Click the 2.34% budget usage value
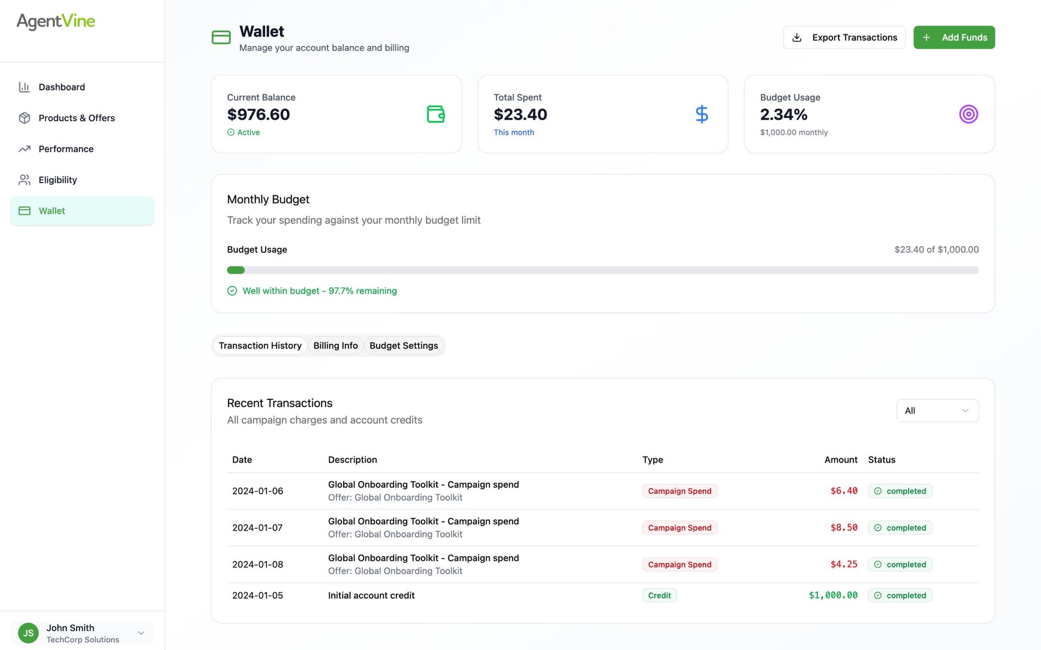This screenshot has height=650, width=1041. (x=784, y=114)
